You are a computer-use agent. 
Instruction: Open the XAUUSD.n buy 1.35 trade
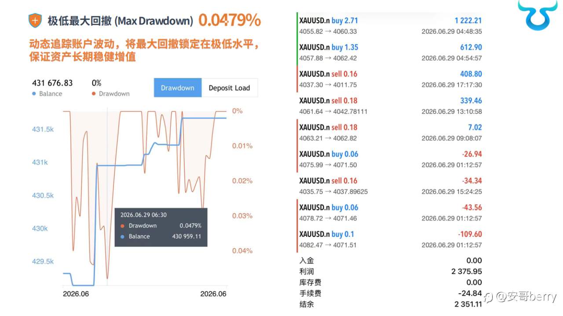coord(390,52)
